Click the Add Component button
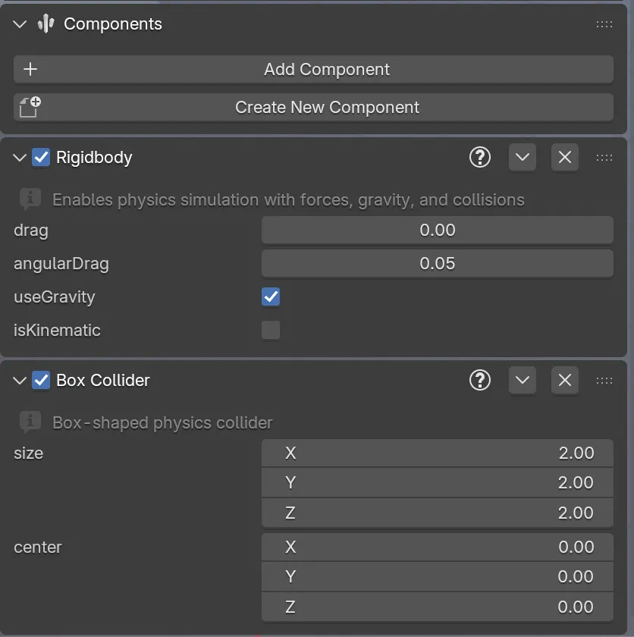The width and height of the screenshot is (634, 637). (326, 69)
